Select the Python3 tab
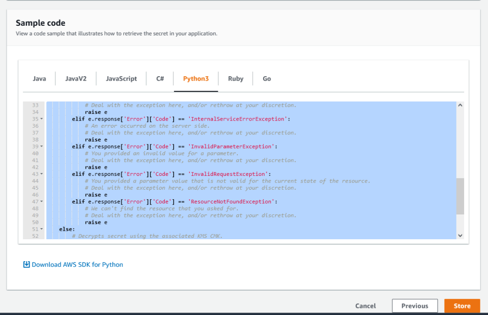488x315 pixels. click(x=196, y=78)
